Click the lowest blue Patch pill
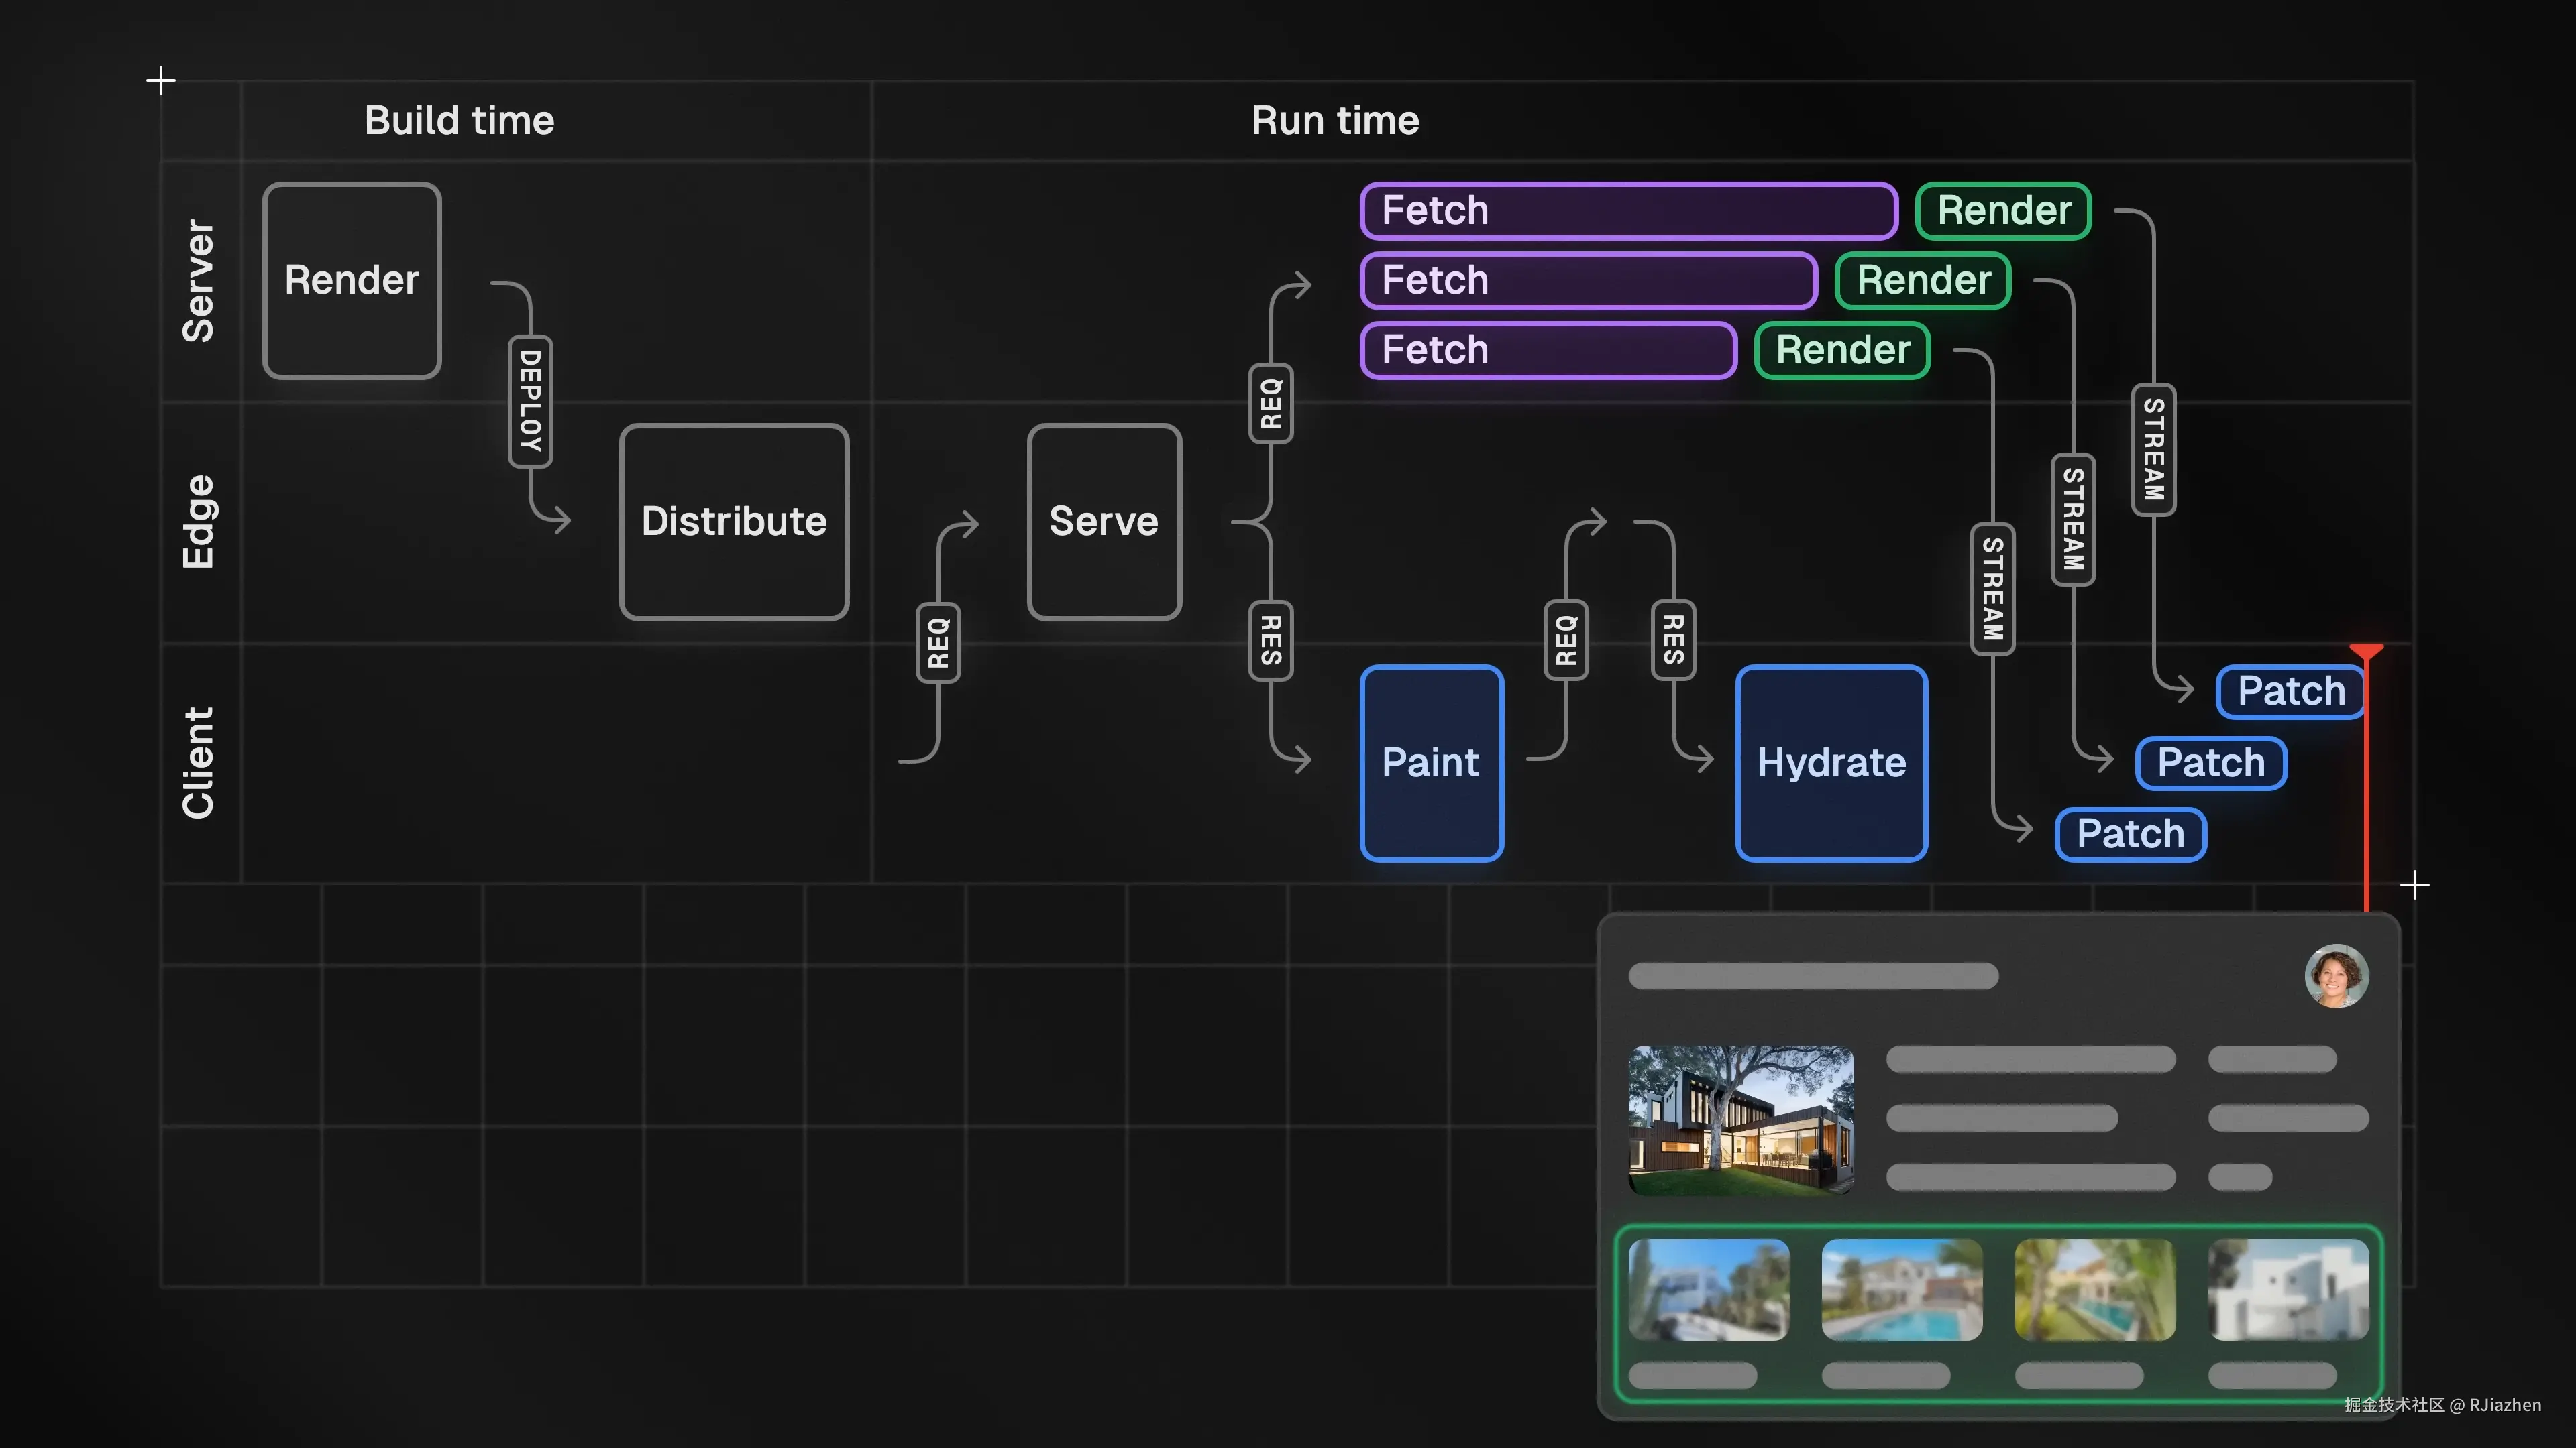 pyautogui.click(x=2130, y=833)
